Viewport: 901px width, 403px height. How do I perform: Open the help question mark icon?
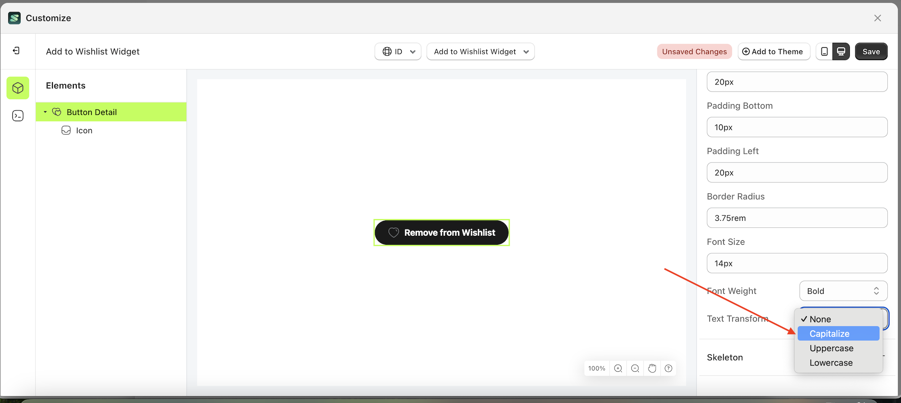[x=669, y=368]
